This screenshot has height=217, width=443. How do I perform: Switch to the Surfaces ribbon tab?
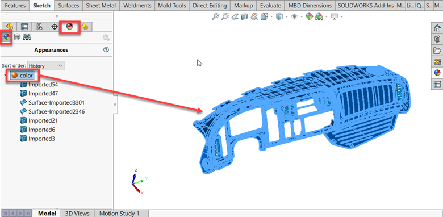(68, 5)
